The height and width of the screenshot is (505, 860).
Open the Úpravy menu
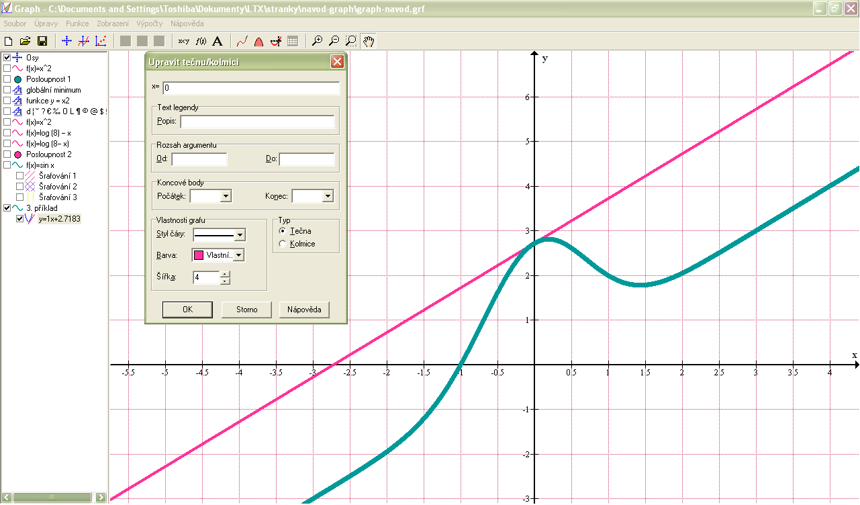click(46, 24)
